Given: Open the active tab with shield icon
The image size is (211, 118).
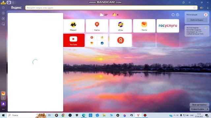Looking at the screenshot, I should (x=9, y=2).
